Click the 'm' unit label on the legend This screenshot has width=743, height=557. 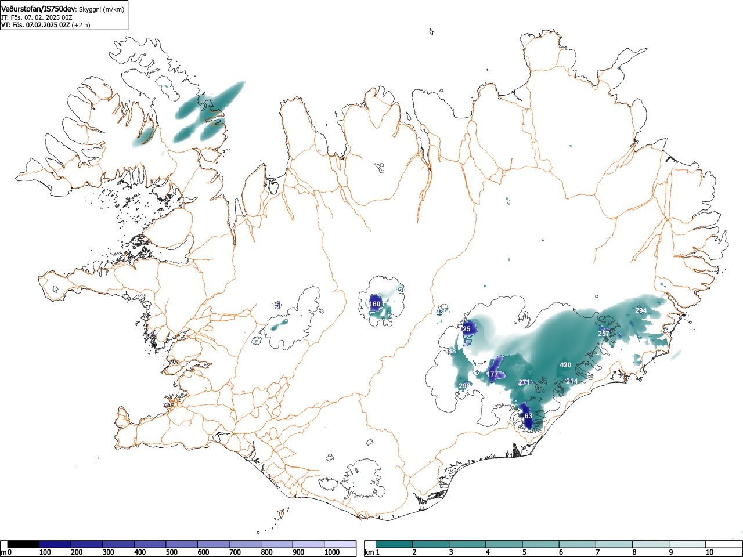click(x=3, y=552)
